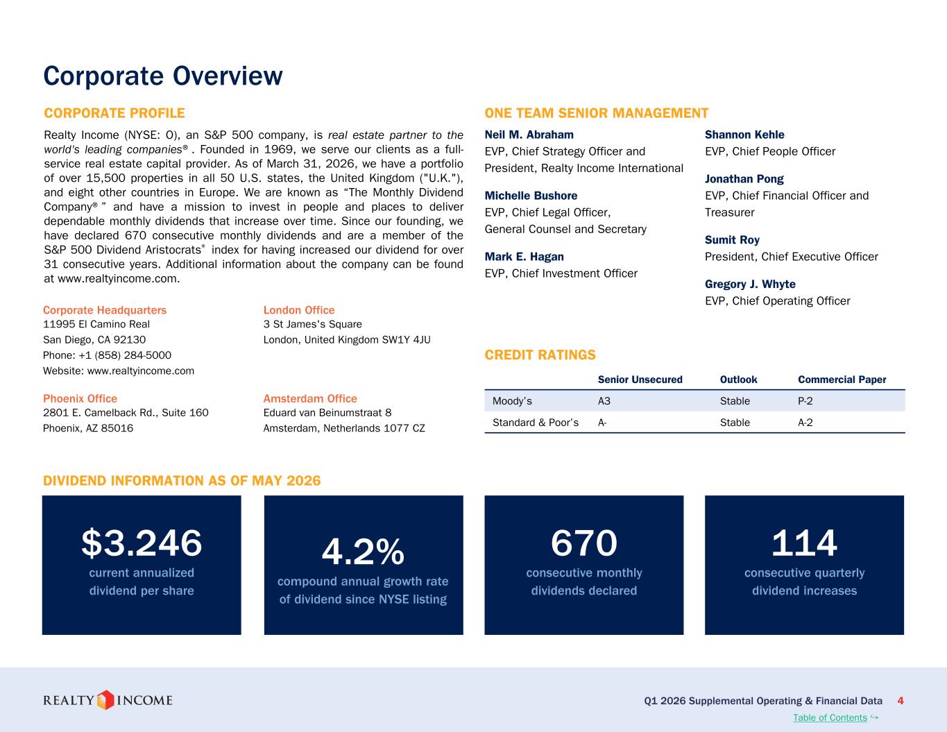Click the CREDIT RATINGS heading

pyautogui.click(x=540, y=355)
